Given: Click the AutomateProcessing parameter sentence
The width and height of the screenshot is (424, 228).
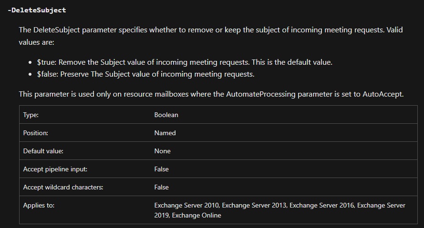Looking at the screenshot, I should [x=211, y=94].
